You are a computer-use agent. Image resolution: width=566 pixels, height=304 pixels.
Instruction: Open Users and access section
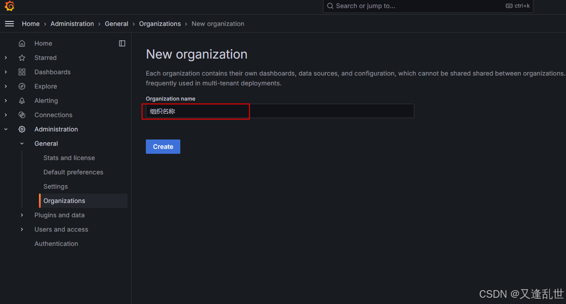[x=61, y=229]
